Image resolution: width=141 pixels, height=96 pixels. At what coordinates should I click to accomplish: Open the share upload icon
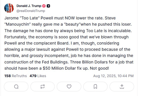[122, 87]
